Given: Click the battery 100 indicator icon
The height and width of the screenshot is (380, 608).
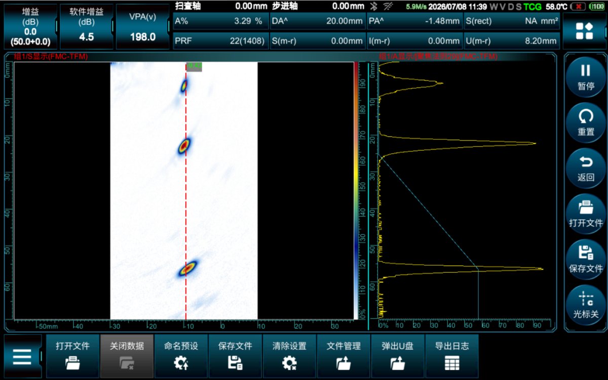Looking at the screenshot, I should click(598, 7).
